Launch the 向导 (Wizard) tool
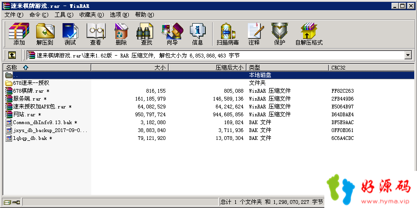The image size is (417, 208). click(x=172, y=34)
